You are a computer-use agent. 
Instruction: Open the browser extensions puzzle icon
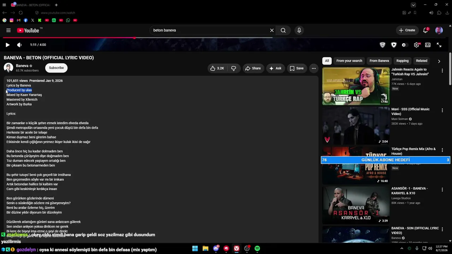click(439, 13)
